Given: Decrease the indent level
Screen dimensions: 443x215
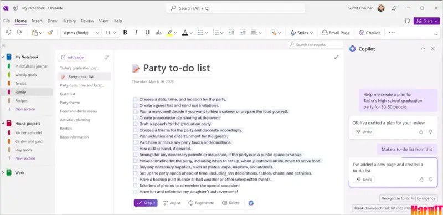Looking at the screenshot, I should tap(231, 33).
